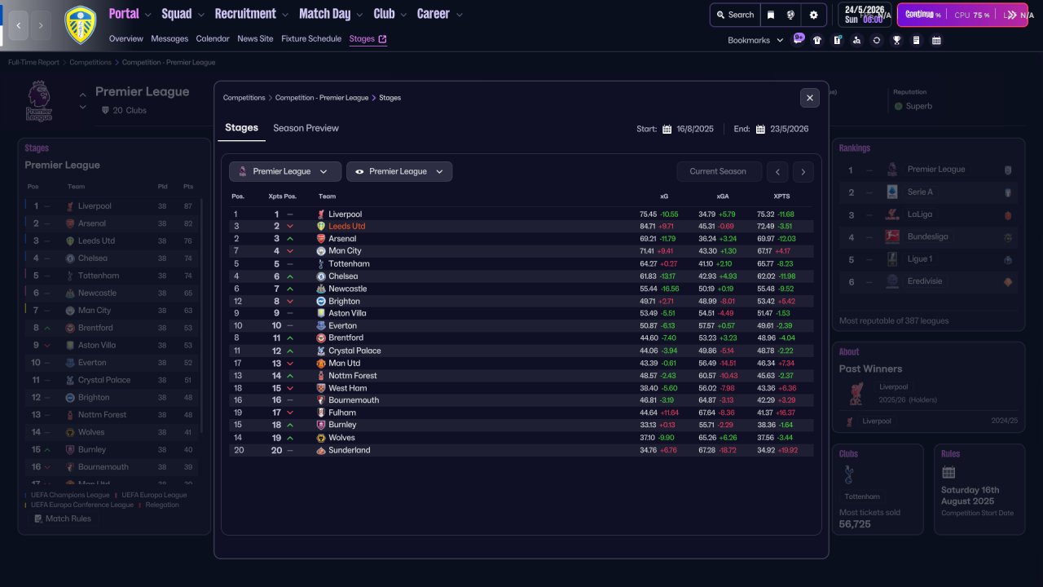Click the calendar icon beside the Start date
This screenshot has width=1043, height=587.
click(667, 129)
